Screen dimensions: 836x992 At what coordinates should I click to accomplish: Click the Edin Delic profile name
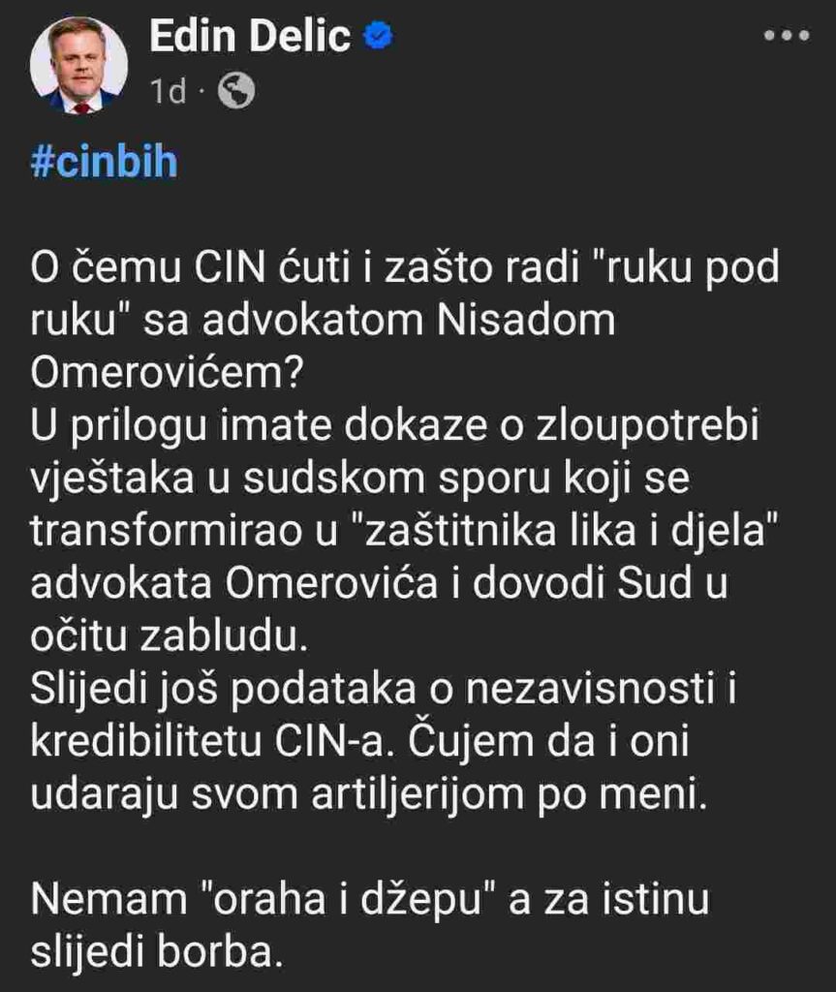coord(250,38)
